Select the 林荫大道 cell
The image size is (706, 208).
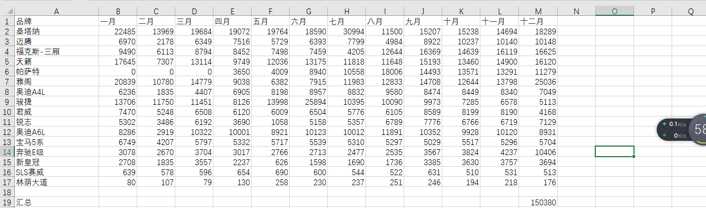coord(57,183)
